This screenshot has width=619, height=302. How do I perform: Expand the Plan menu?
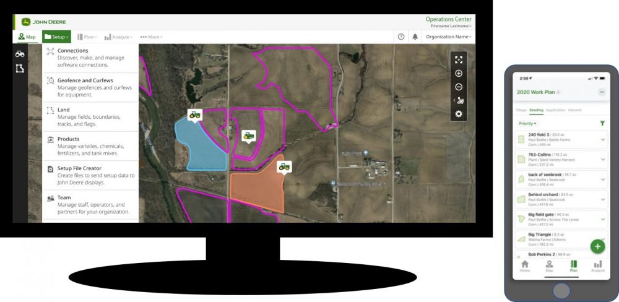click(87, 37)
